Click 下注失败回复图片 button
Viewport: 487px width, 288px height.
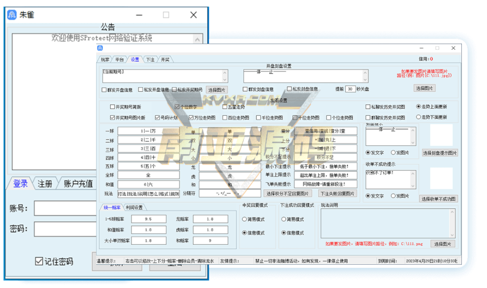pos(337,194)
